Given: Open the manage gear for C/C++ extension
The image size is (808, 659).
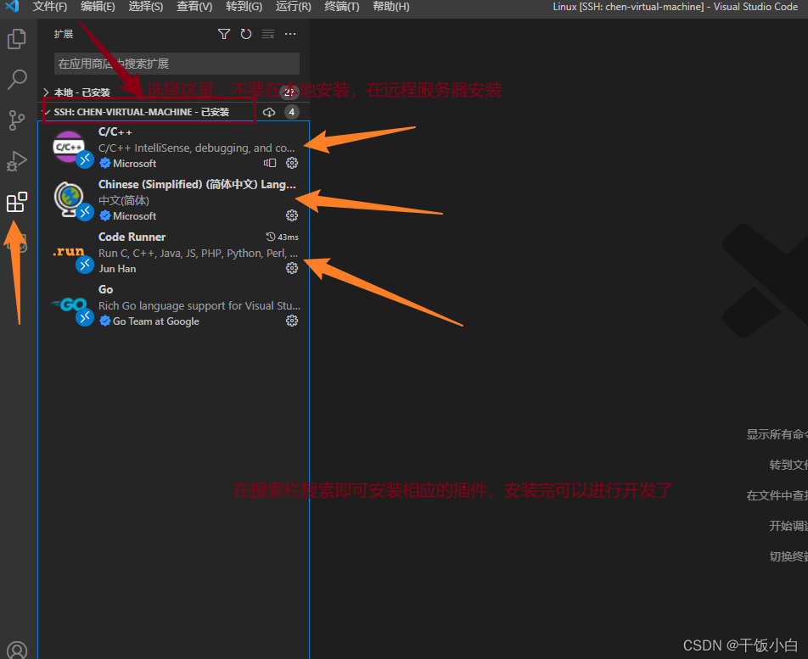Looking at the screenshot, I should (292, 163).
